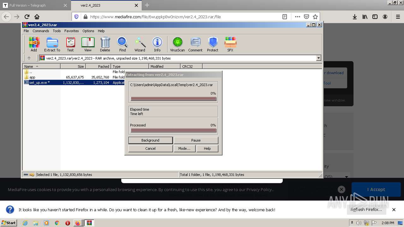Click tracking protection shield icon

(76, 17)
